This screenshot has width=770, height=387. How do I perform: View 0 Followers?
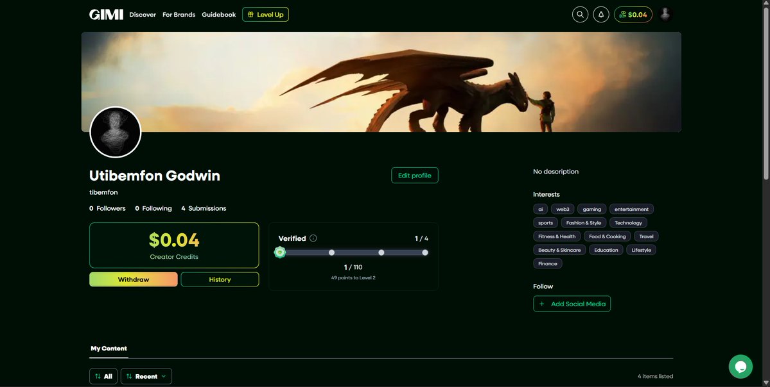pyautogui.click(x=107, y=208)
